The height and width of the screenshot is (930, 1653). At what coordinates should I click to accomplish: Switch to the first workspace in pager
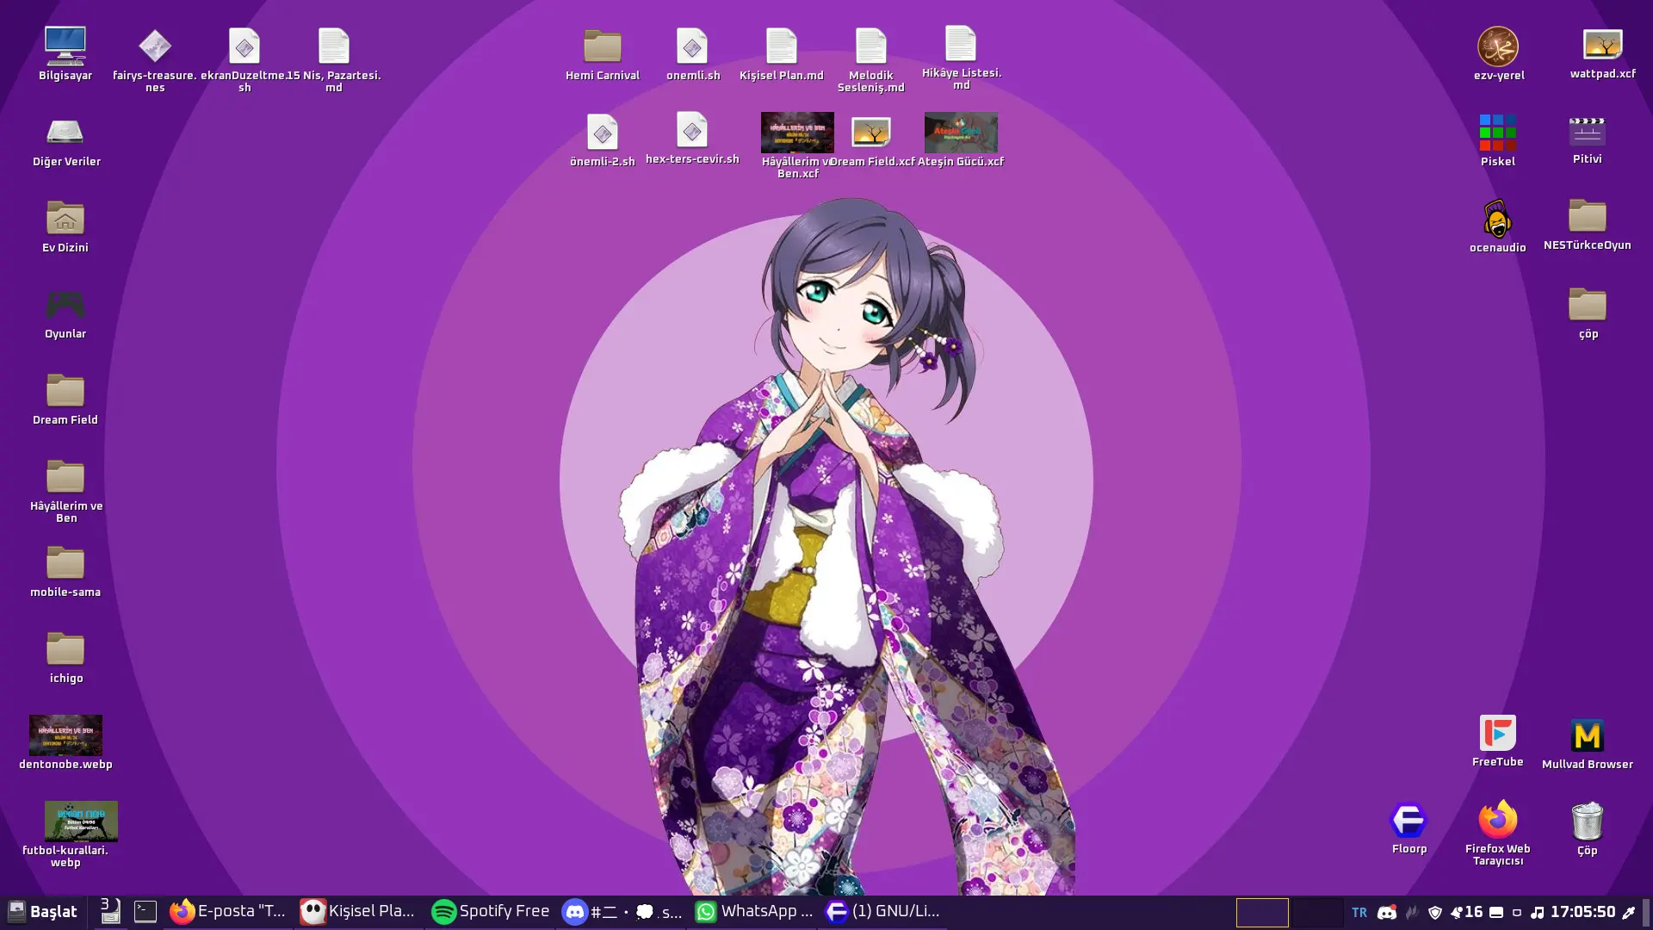click(x=1262, y=912)
